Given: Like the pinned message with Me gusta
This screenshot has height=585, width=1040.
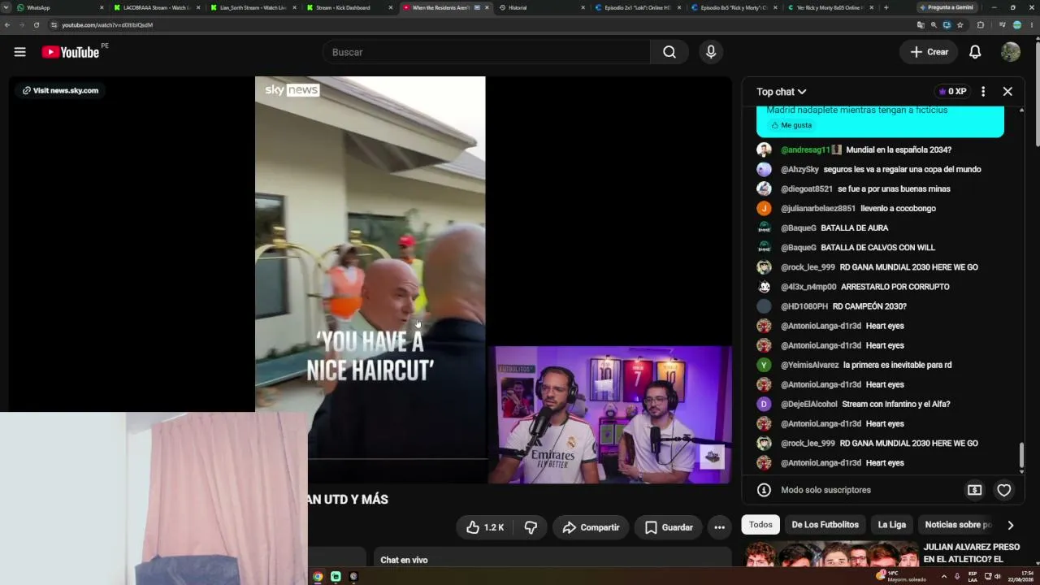Looking at the screenshot, I should (790, 125).
